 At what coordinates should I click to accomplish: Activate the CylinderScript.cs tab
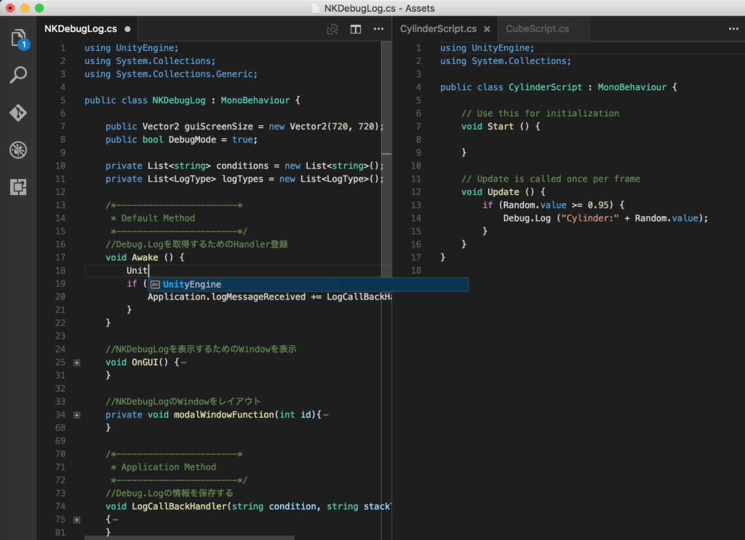(438, 29)
